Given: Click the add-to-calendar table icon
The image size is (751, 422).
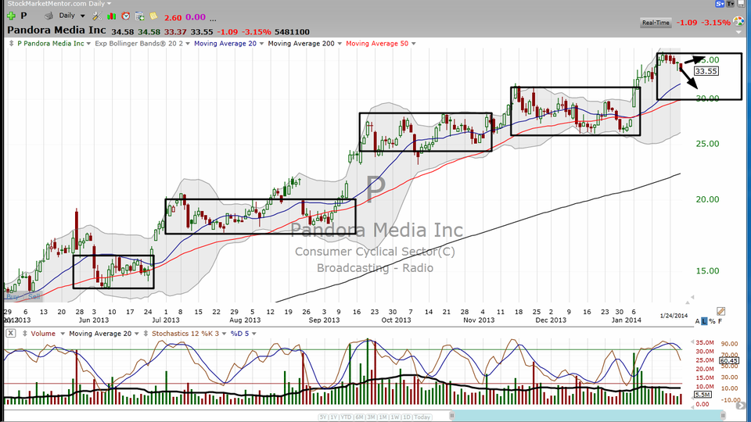Looking at the screenshot, I should (140, 16).
